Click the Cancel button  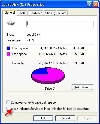click(x=65, y=118)
